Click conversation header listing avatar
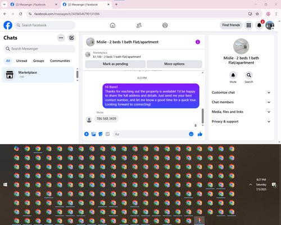281x225 pixels. (90, 42)
